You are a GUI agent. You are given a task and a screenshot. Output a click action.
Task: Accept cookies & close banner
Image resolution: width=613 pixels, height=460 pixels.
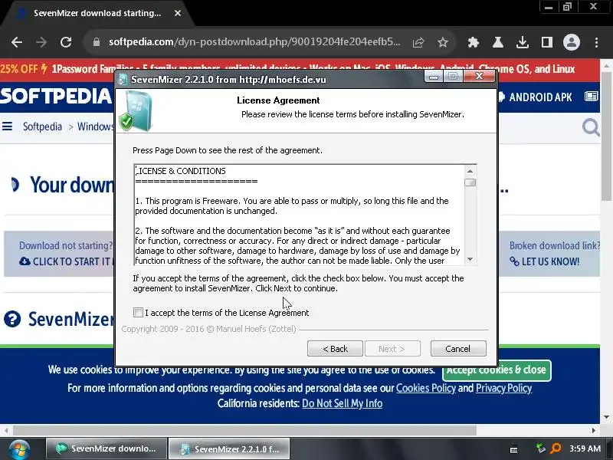pos(497,370)
